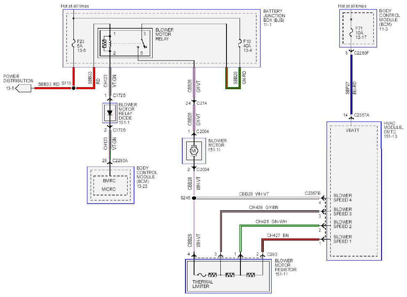Select the BLOWER SPEED 1 terminal label
This screenshot has height=297, width=407.
pyautogui.click(x=343, y=239)
